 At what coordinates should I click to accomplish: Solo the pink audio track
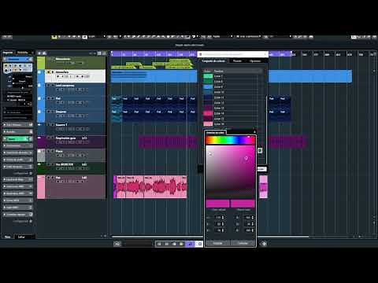point(52,178)
